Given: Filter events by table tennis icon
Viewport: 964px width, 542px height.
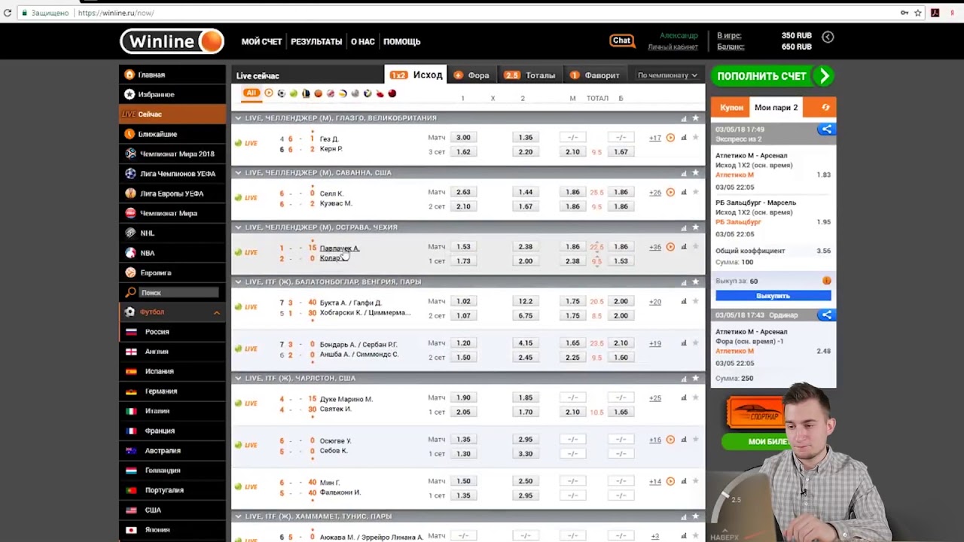Looking at the screenshot, I should pyautogui.click(x=380, y=93).
